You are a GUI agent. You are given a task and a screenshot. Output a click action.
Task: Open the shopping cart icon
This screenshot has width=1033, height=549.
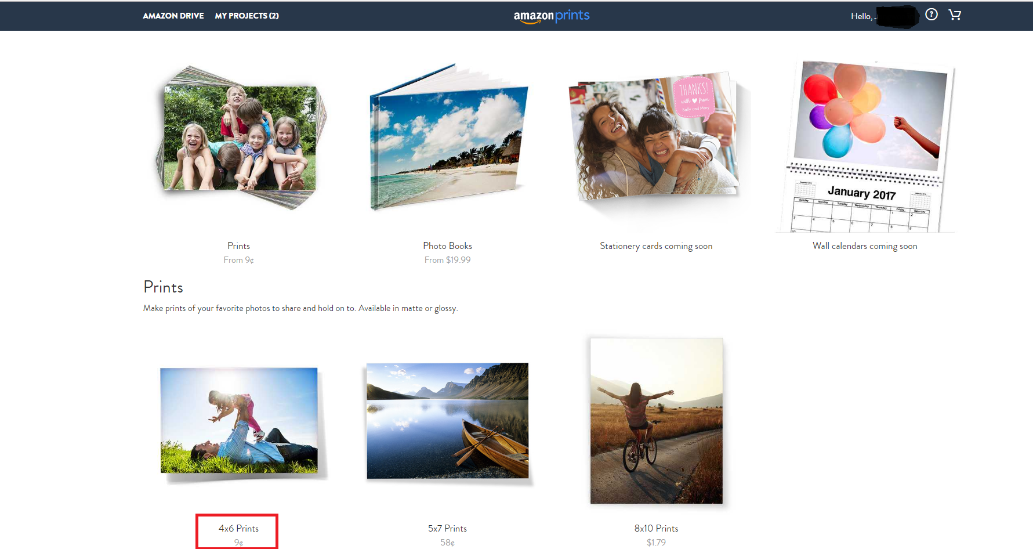[955, 15]
